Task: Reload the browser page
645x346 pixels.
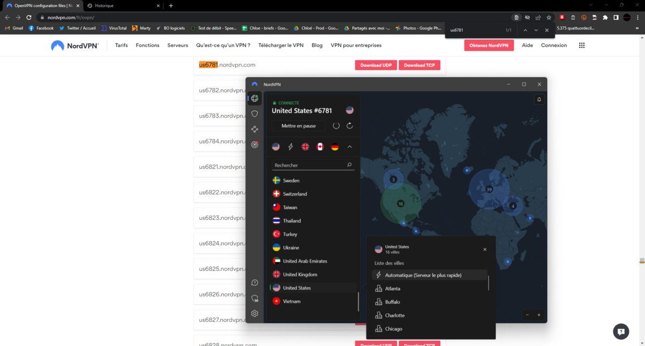Action: (x=29, y=17)
